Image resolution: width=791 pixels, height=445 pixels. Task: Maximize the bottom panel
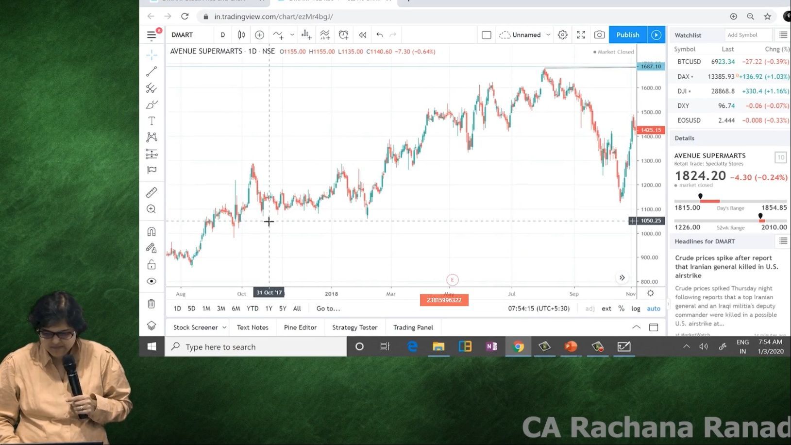tap(654, 327)
